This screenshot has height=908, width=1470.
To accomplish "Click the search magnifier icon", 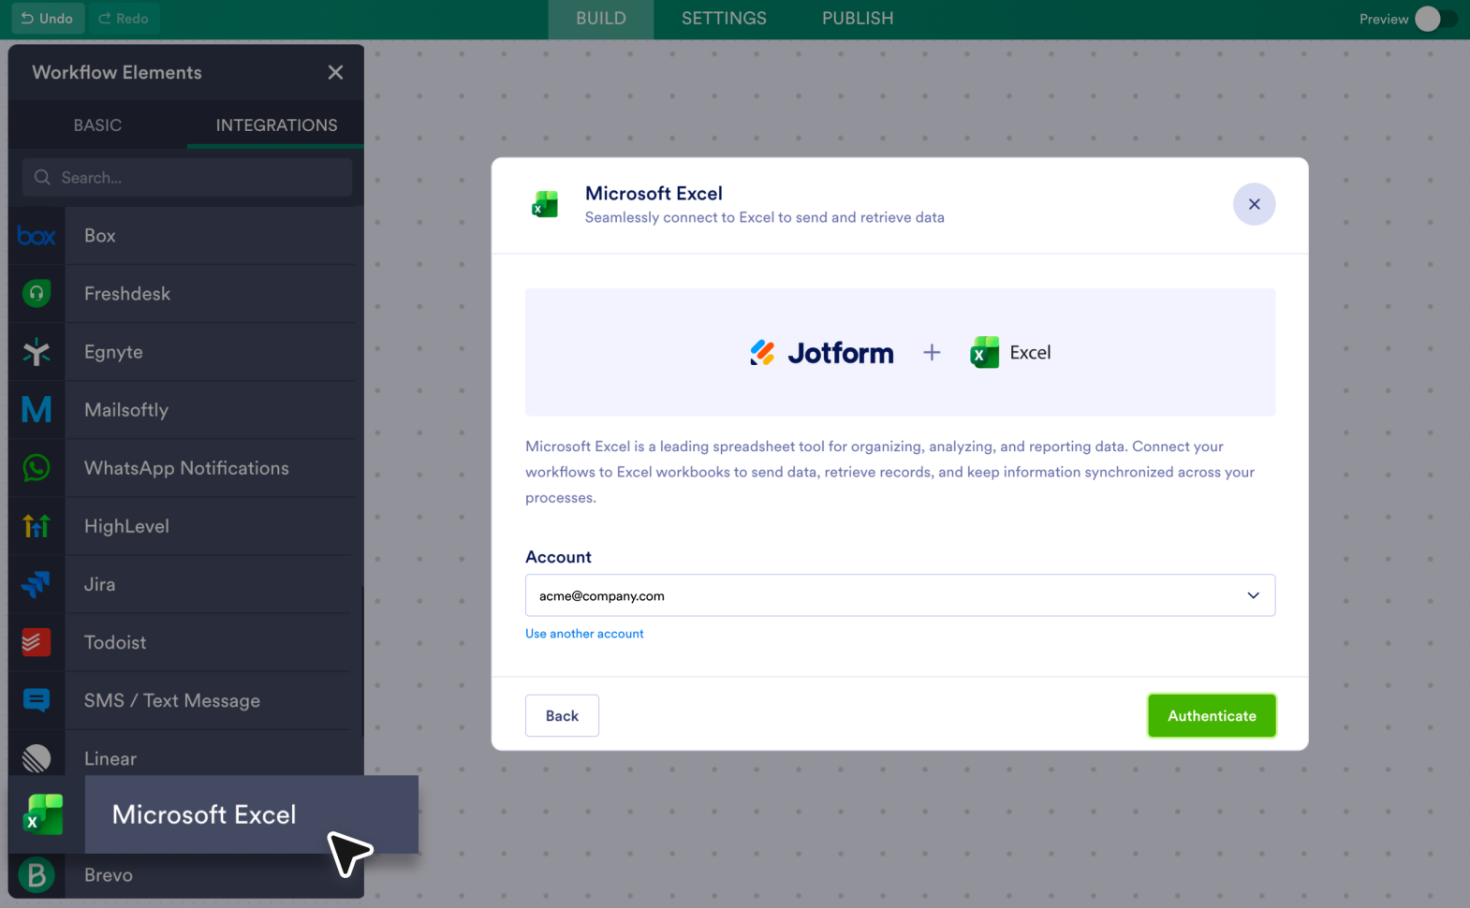I will pyautogui.click(x=42, y=177).
